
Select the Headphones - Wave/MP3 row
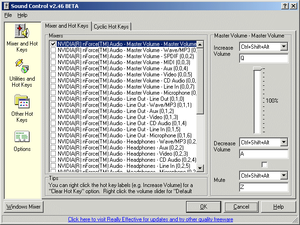tap(123, 142)
